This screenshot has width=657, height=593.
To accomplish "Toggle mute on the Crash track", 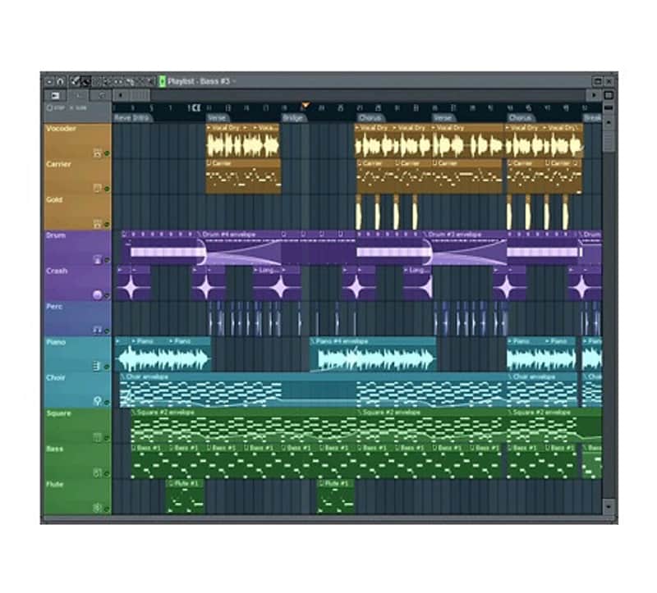I will (107, 296).
